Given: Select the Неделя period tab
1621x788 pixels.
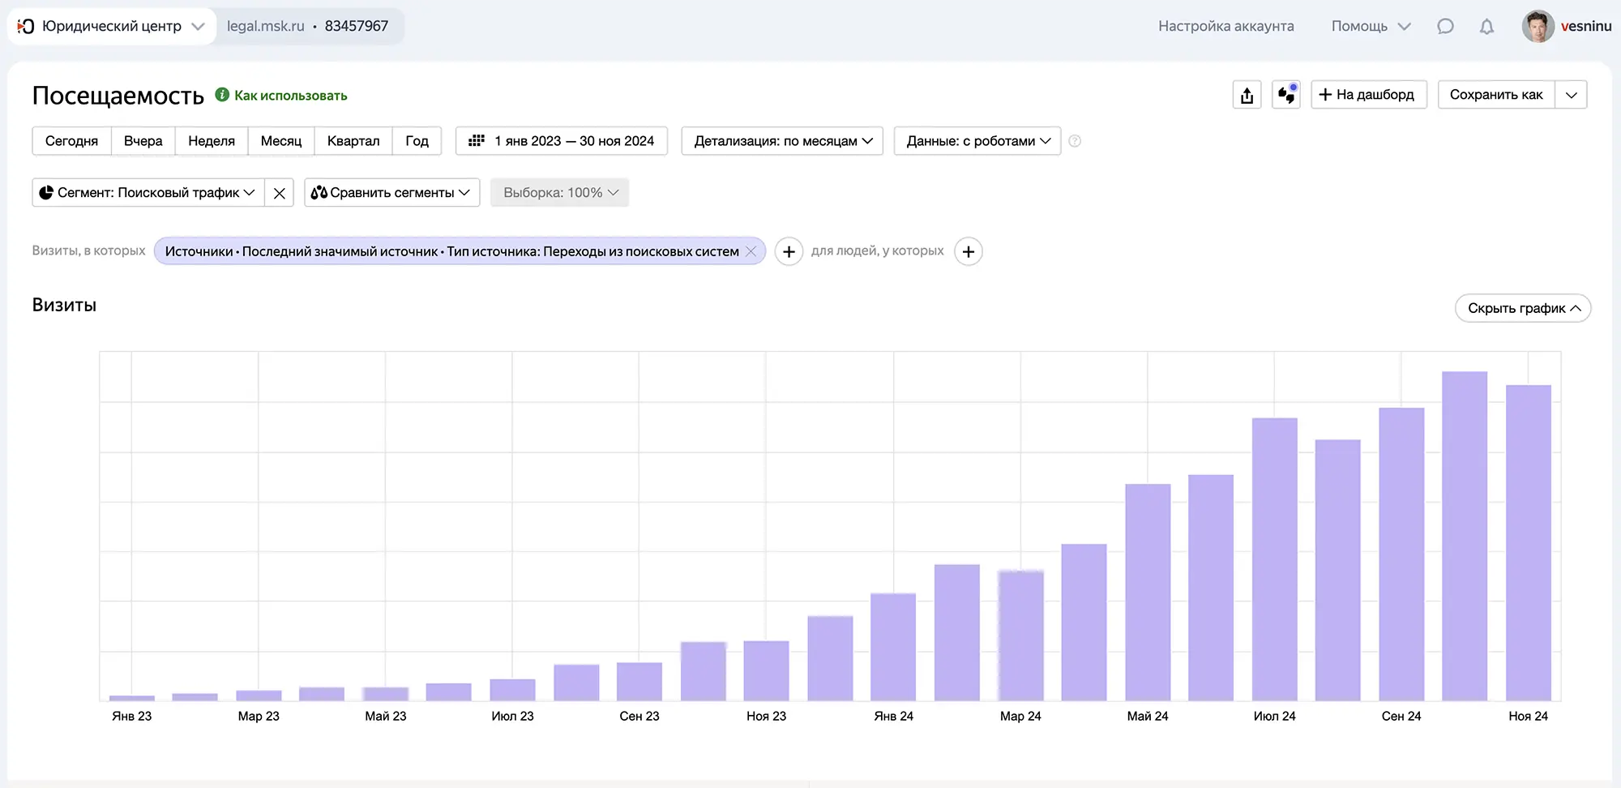Looking at the screenshot, I should tap(212, 141).
